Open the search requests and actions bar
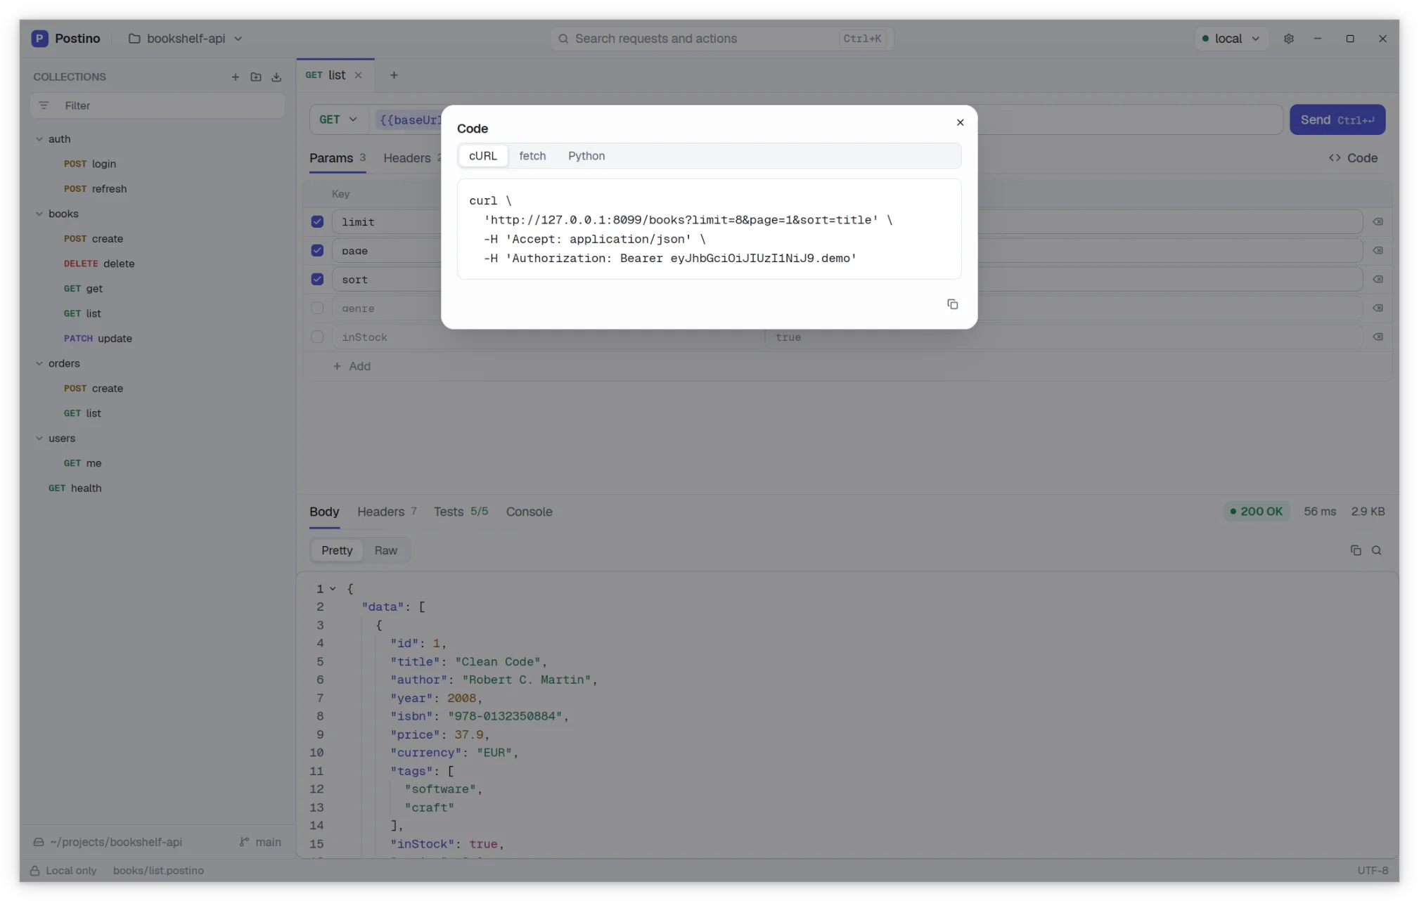The width and height of the screenshot is (1419, 901). [x=721, y=39]
